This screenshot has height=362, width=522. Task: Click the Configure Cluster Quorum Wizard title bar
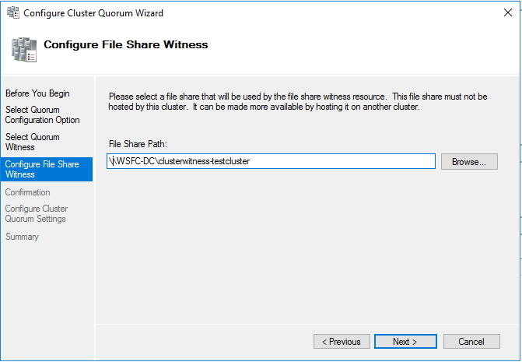233,13
